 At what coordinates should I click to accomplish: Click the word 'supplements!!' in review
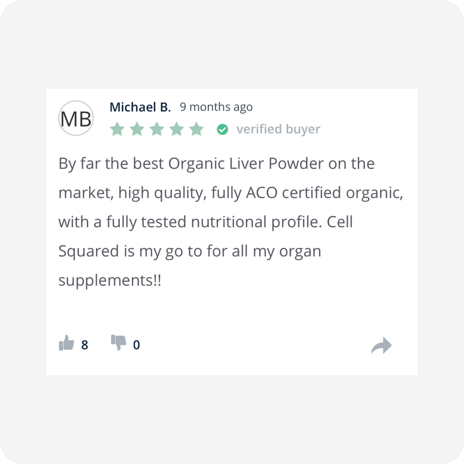110,281
